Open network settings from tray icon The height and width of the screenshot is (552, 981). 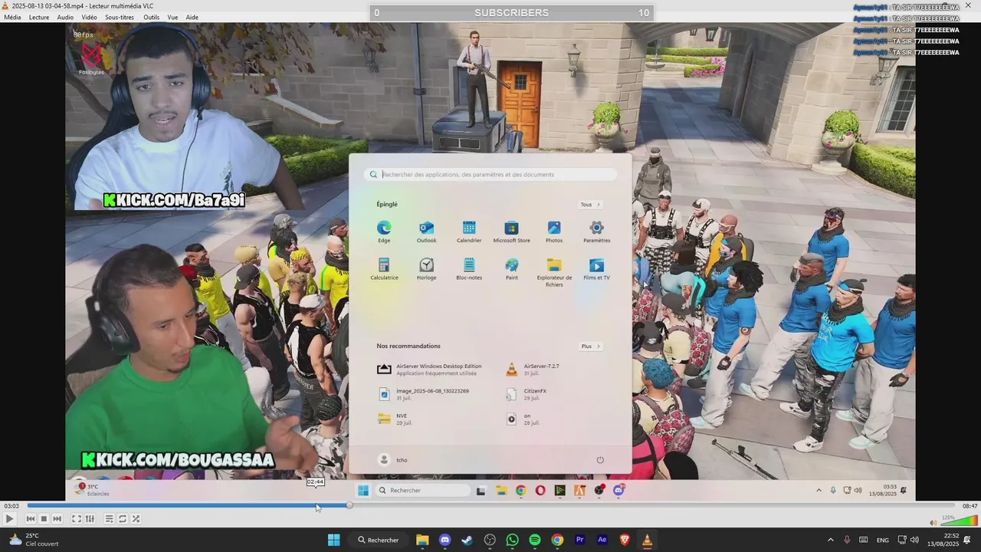coord(902,540)
